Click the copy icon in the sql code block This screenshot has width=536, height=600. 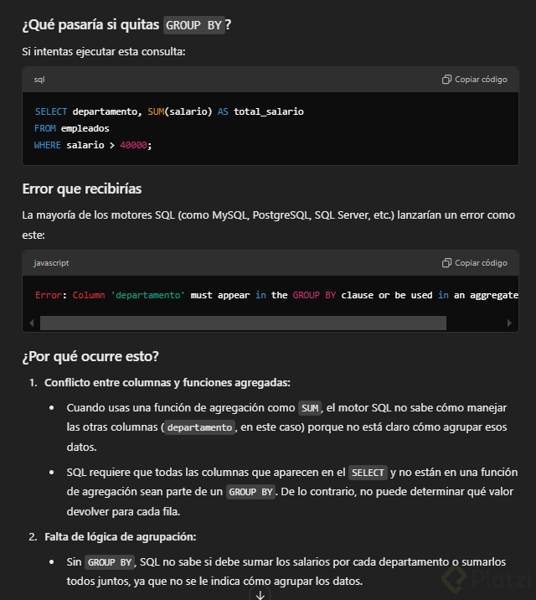(447, 80)
